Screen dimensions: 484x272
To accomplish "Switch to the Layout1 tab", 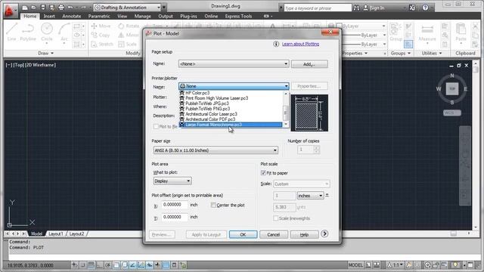I will coord(56,233).
